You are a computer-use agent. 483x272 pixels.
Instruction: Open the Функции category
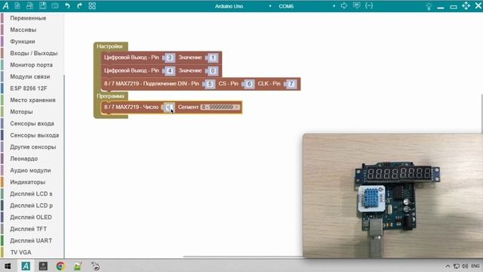coord(22,42)
